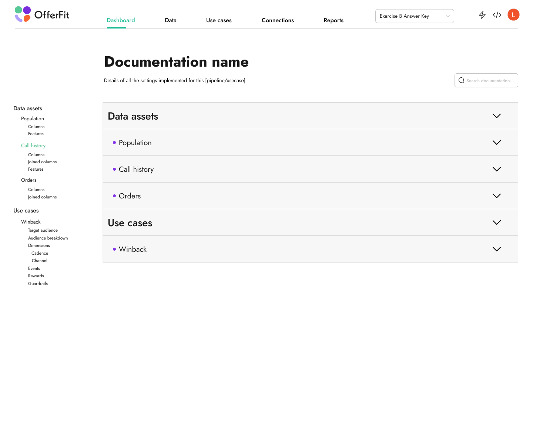Expand the Call history row chevron
This screenshot has height=445, width=533.
pyautogui.click(x=496, y=169)
